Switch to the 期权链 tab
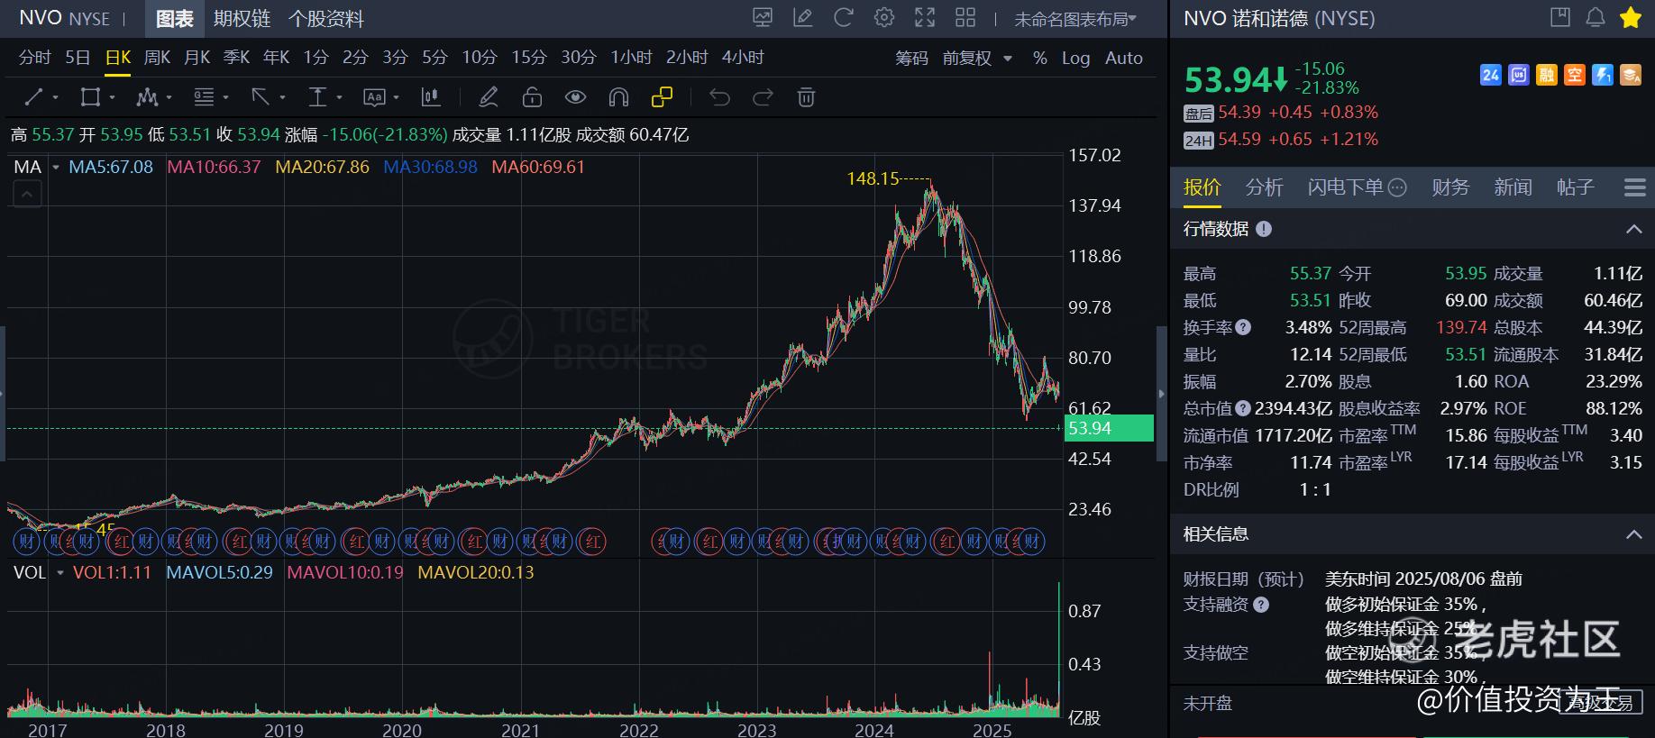This screenshot has width=1655, height=738. pyautogui.click(x=242, y=19)
